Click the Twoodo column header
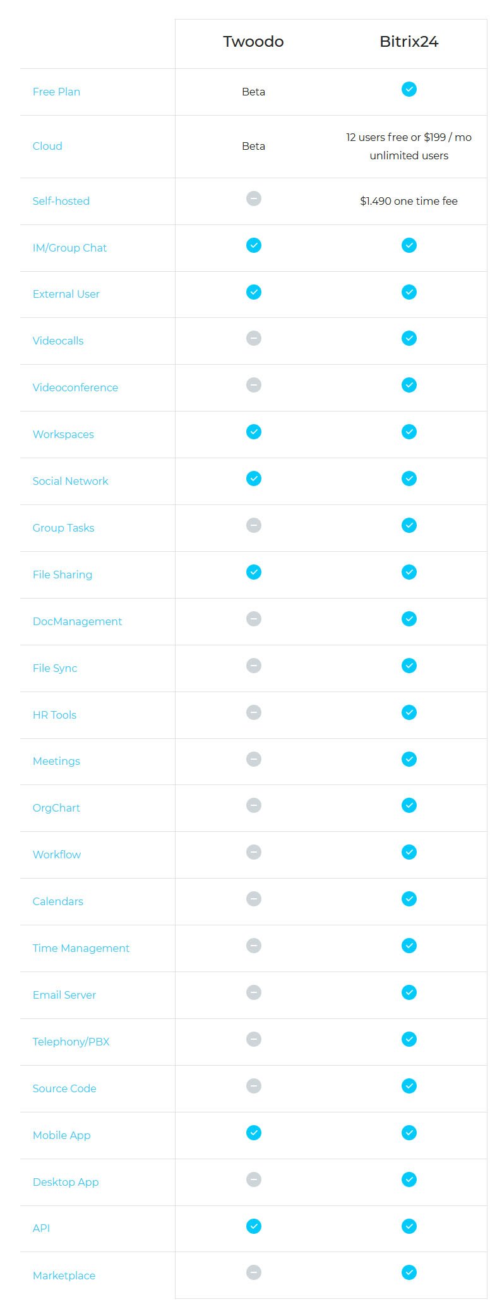502x1316 pixels. tap(253, 42)
